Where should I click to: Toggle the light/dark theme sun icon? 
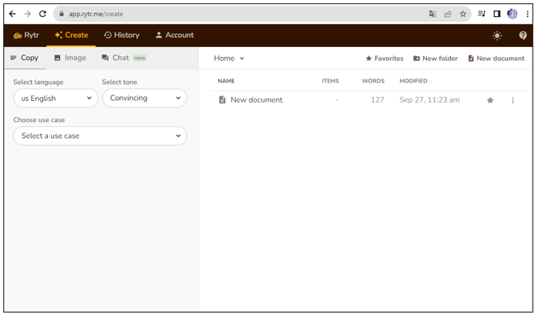point(497,35)
